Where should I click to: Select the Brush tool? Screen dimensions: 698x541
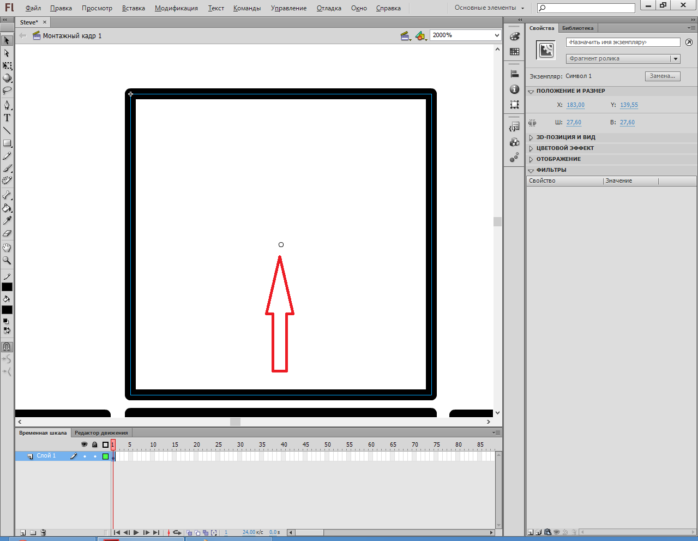(7, 169)
